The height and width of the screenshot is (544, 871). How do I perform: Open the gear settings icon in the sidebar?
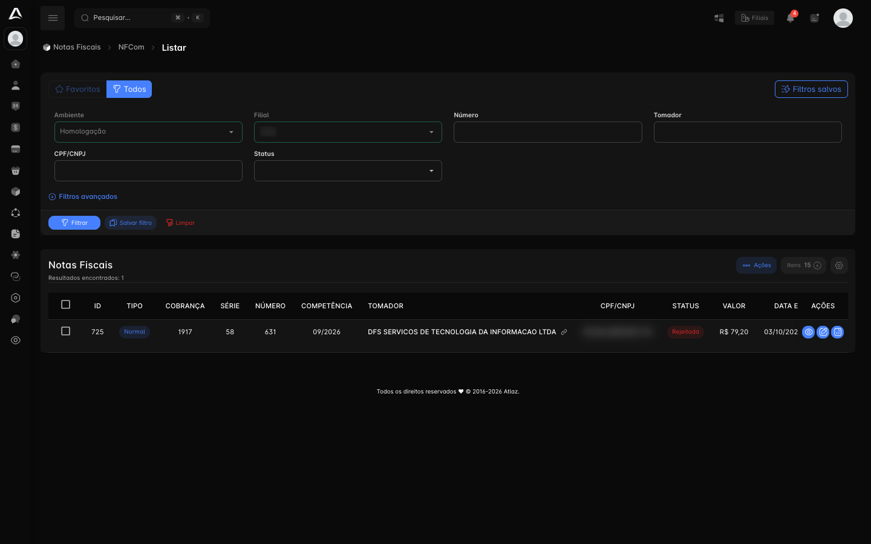[x=16, y=255]
